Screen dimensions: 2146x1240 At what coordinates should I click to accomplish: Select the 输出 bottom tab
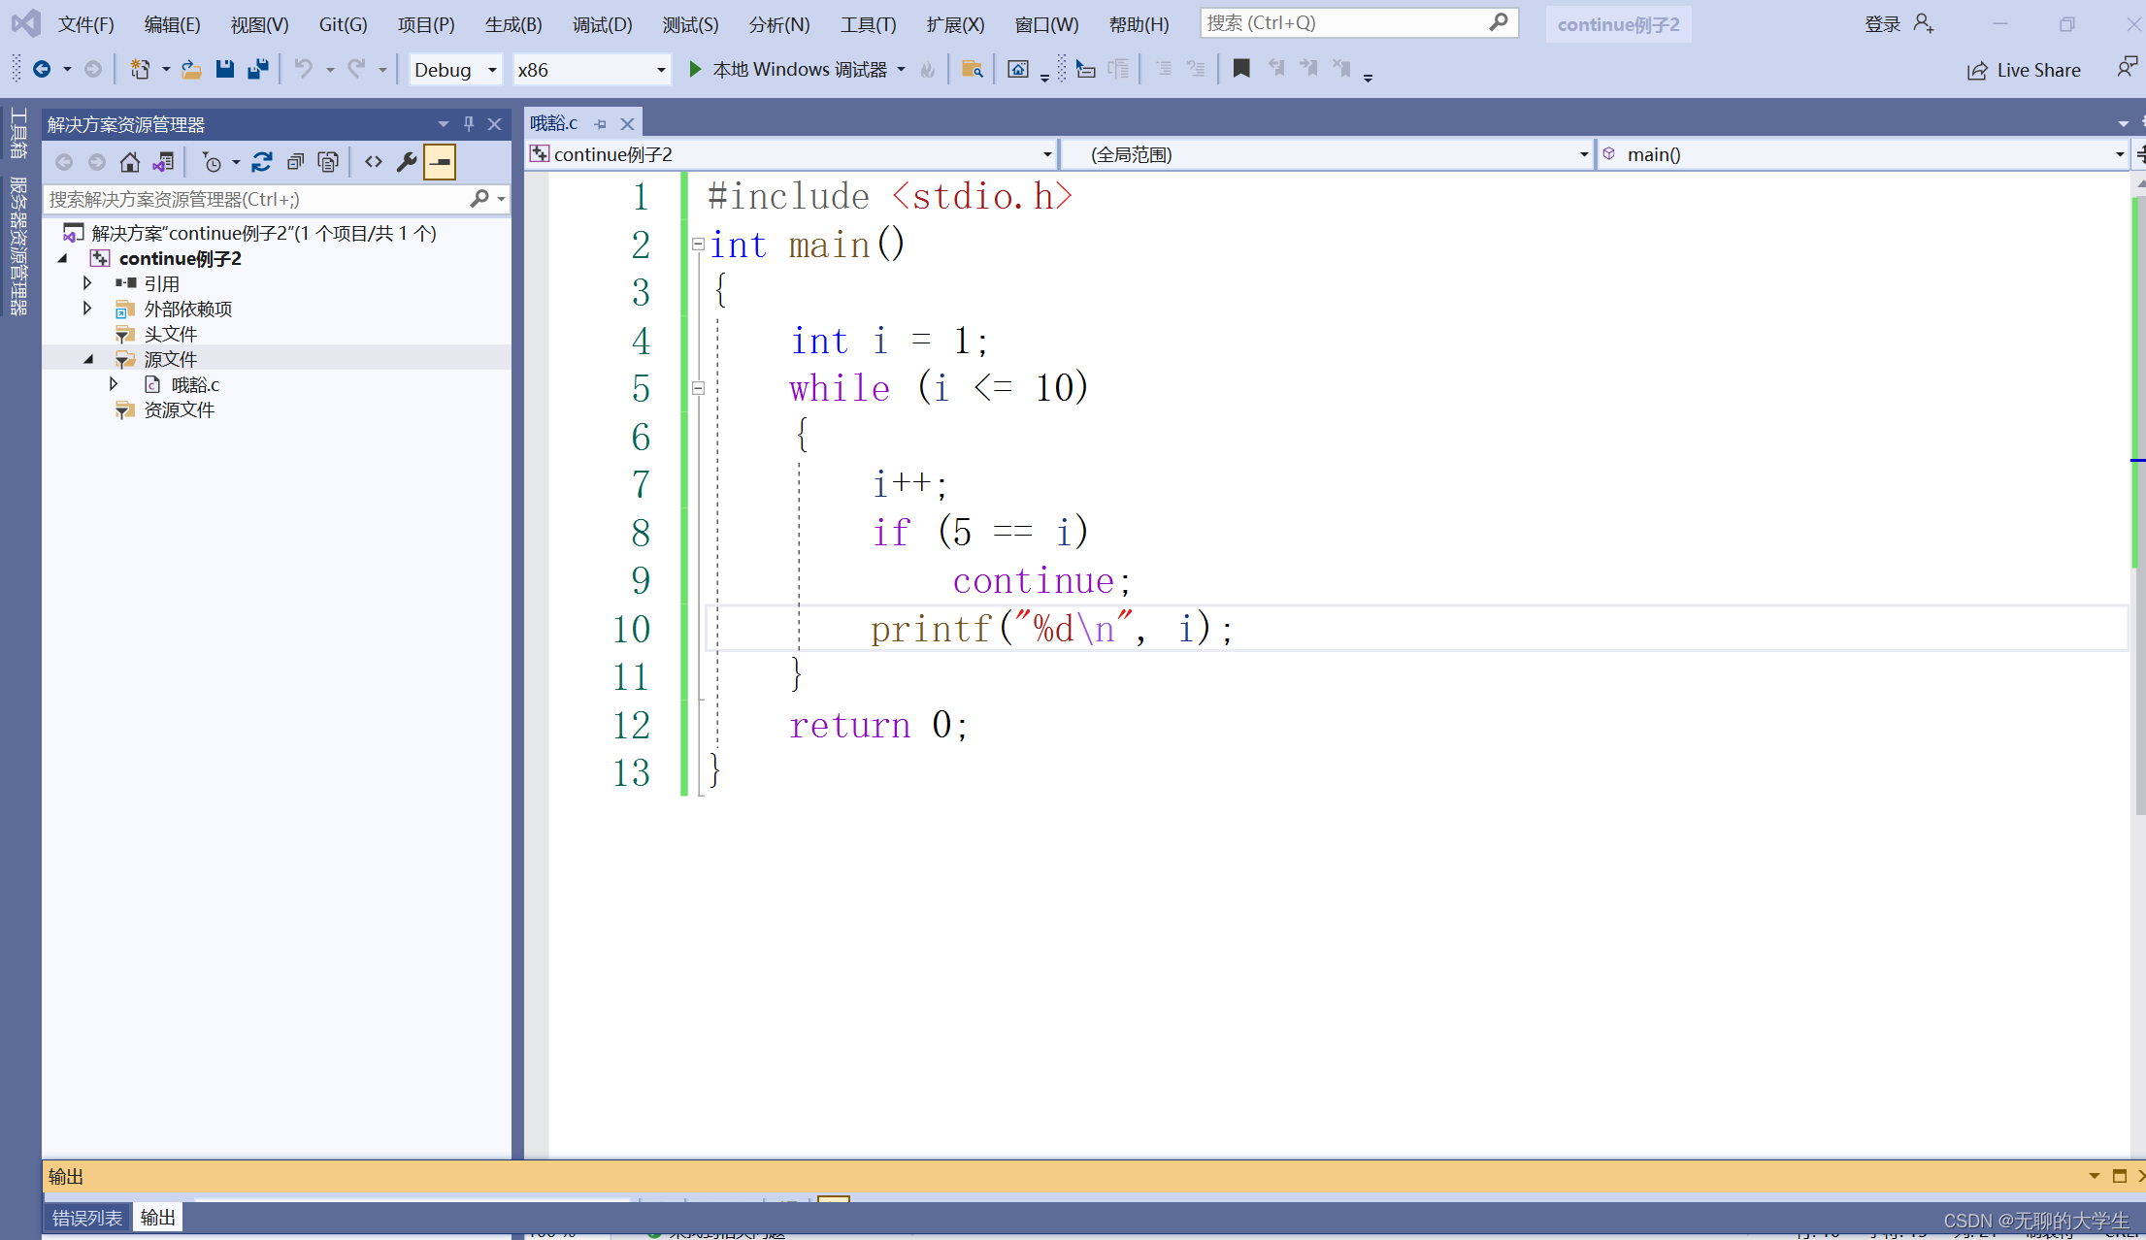pos(157,1218)
